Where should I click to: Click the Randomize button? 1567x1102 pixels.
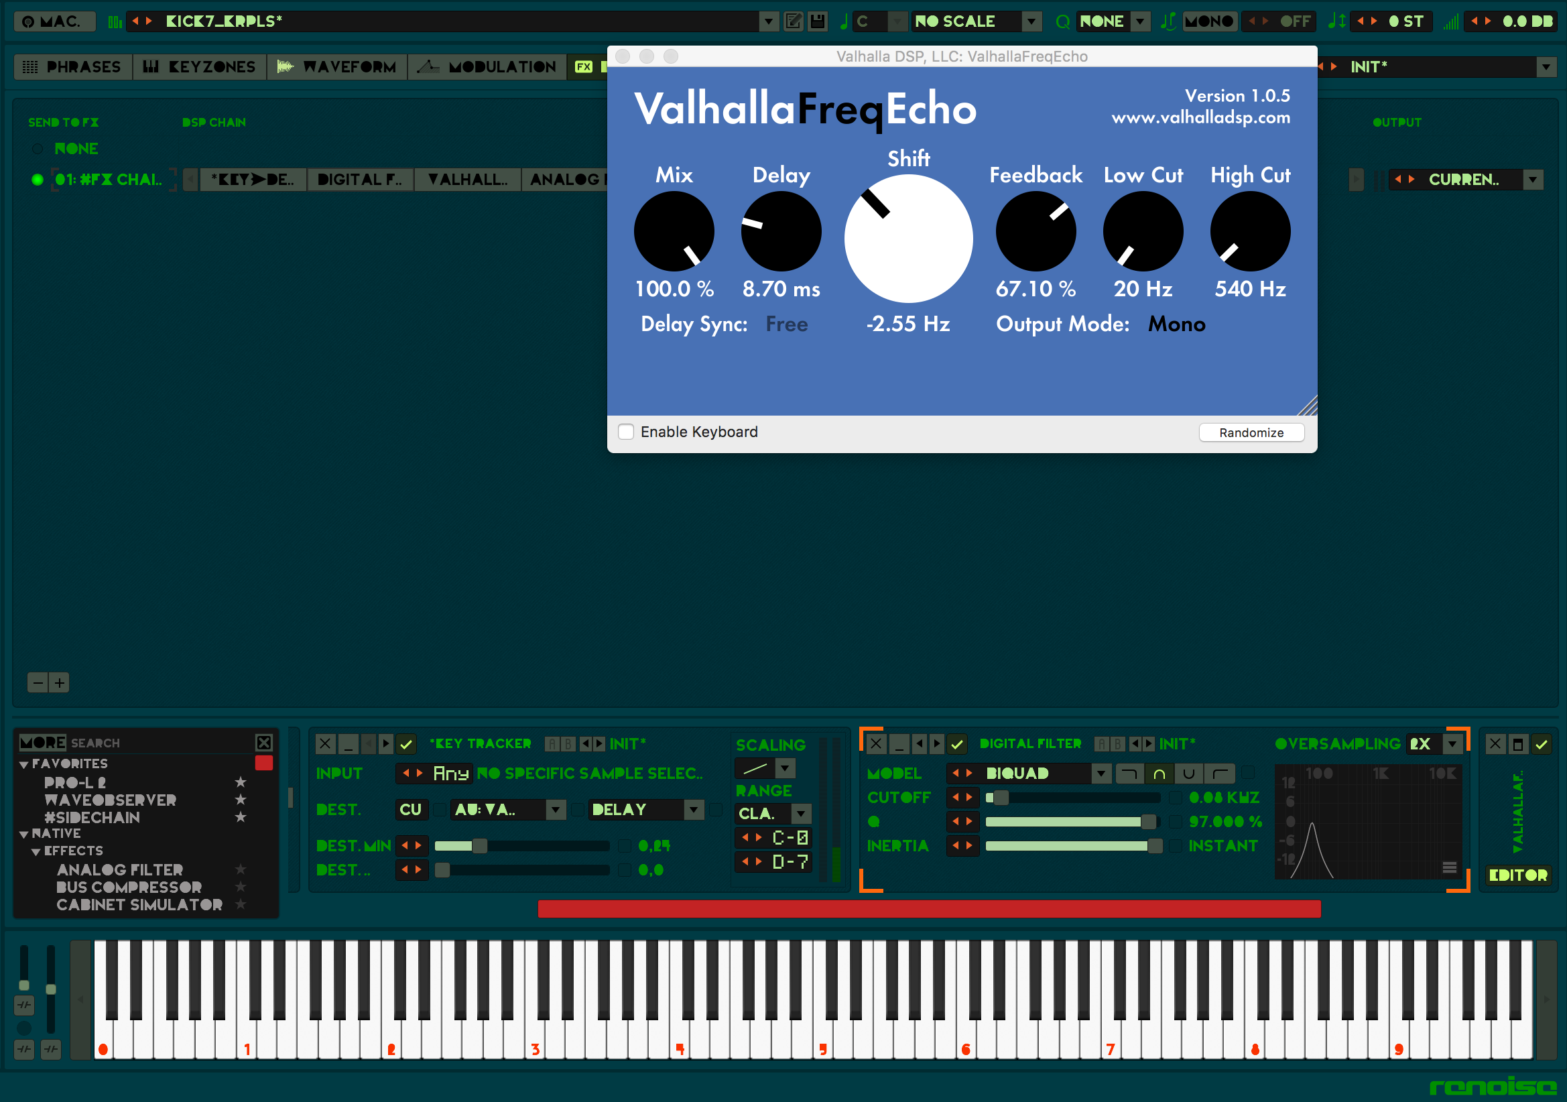(1251, 432)
